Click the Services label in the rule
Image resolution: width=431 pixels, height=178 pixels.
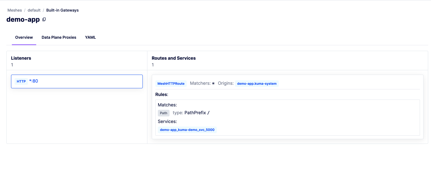point(167,121)
